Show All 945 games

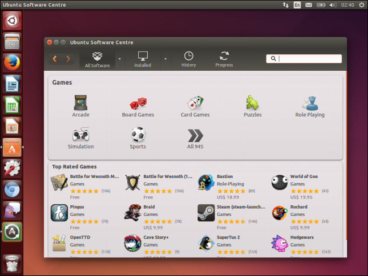[195, 139]
